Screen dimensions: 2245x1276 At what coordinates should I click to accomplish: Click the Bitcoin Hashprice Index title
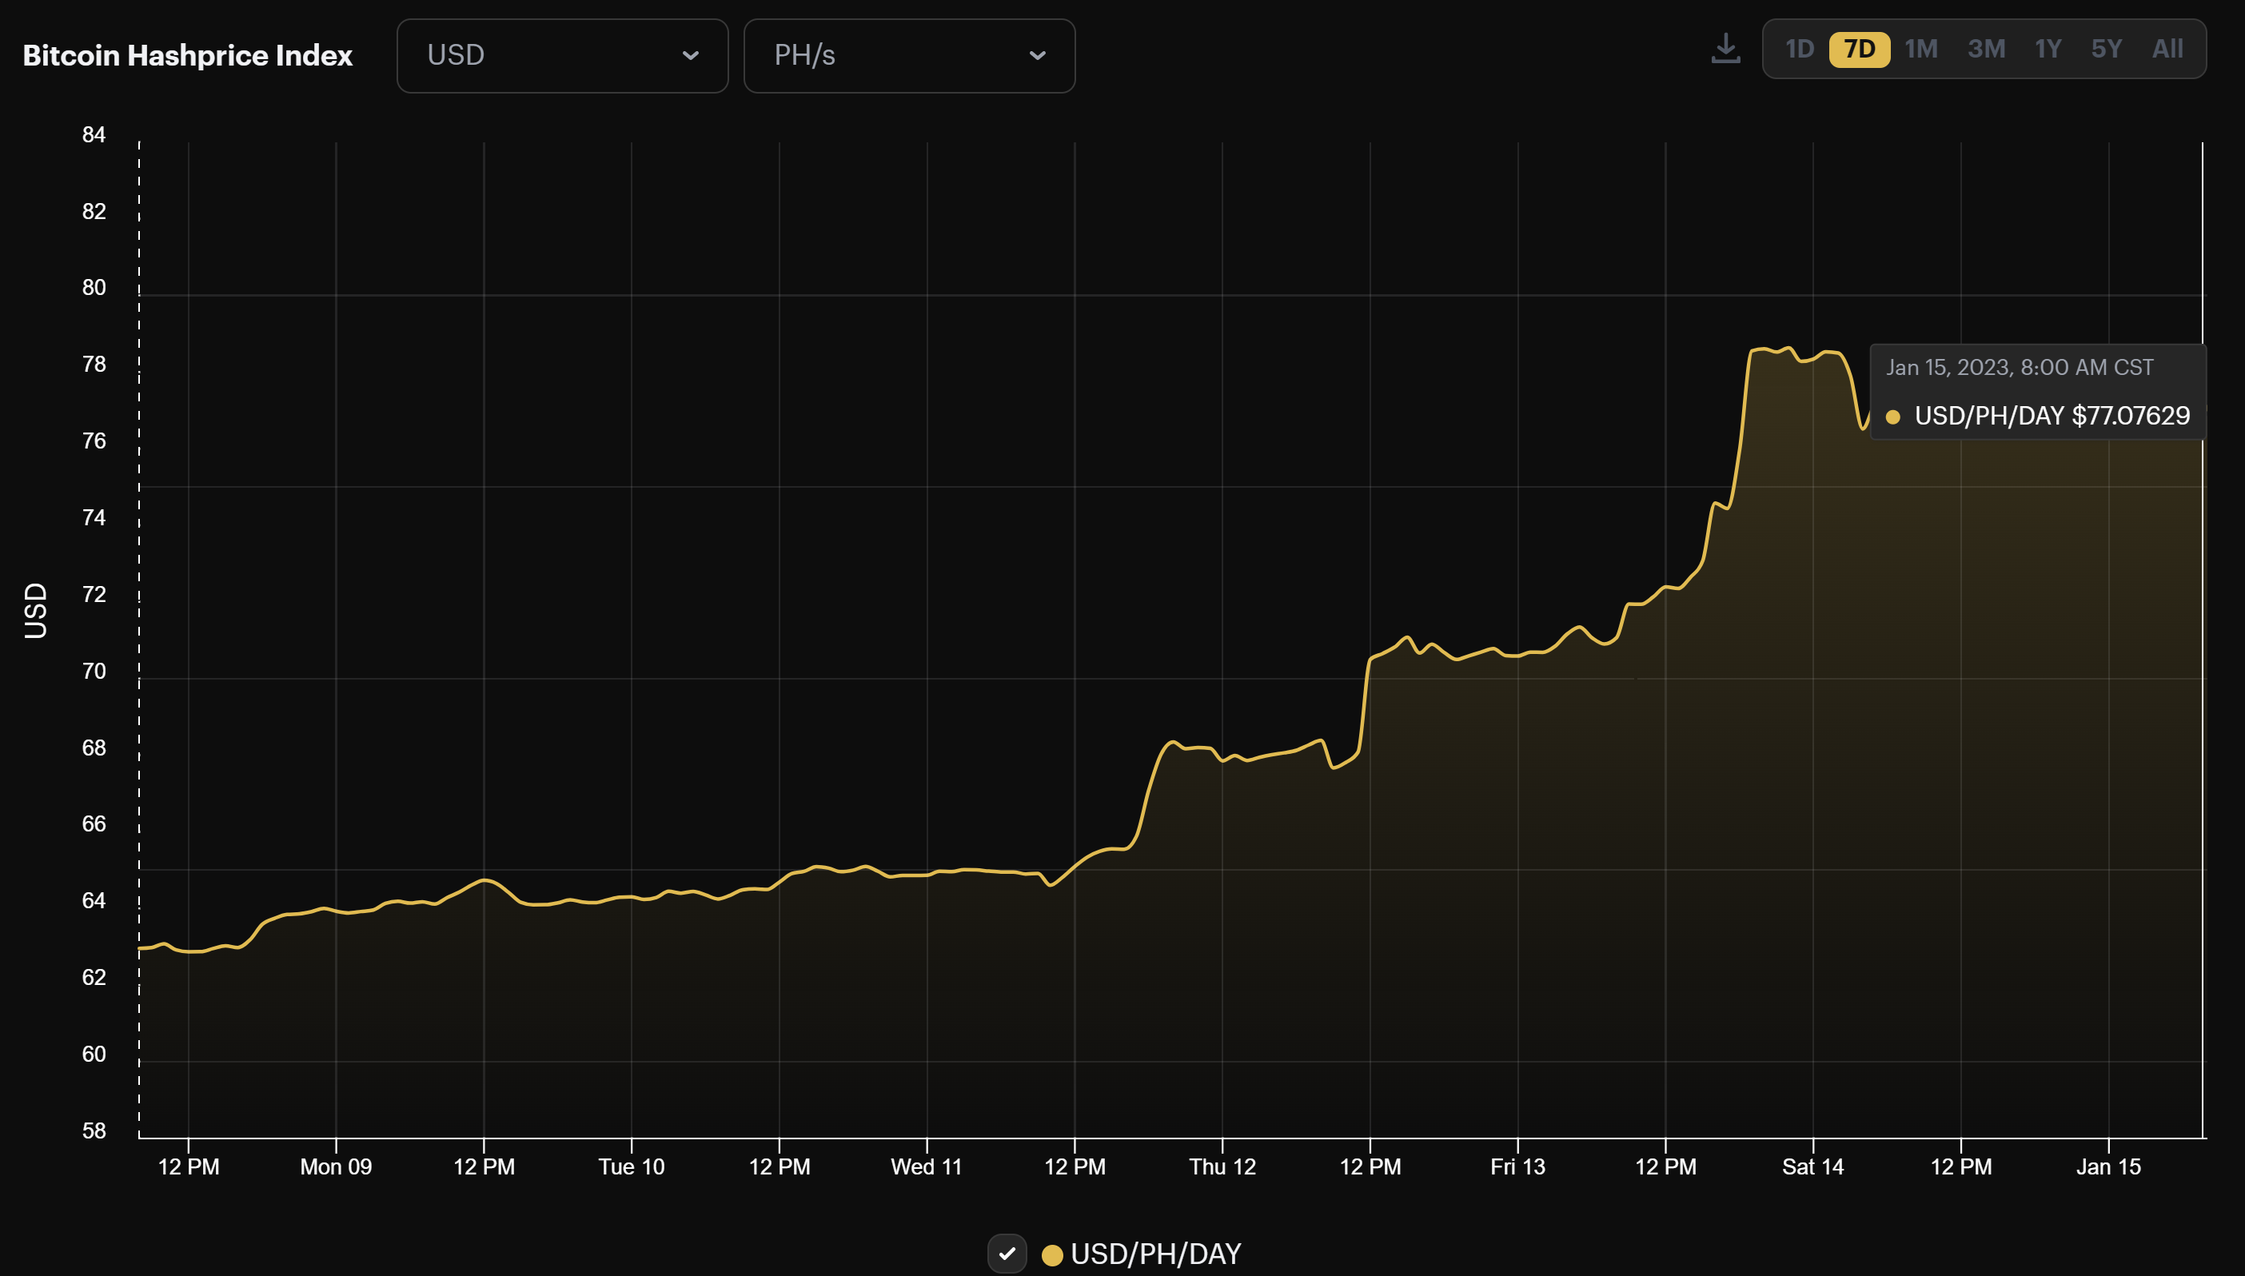coord(188,54)
